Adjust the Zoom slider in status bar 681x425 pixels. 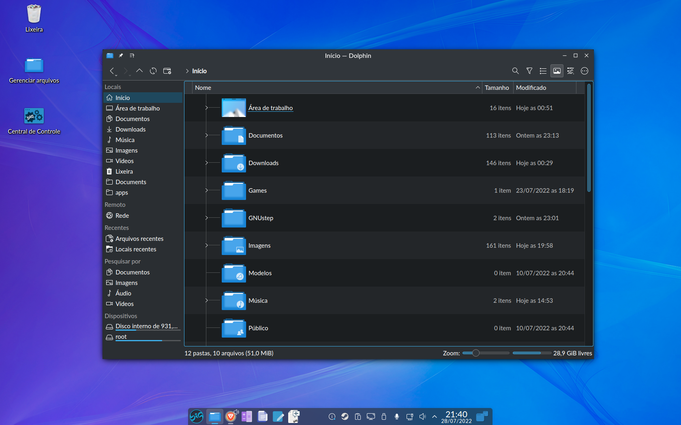(x=486, y=353)
